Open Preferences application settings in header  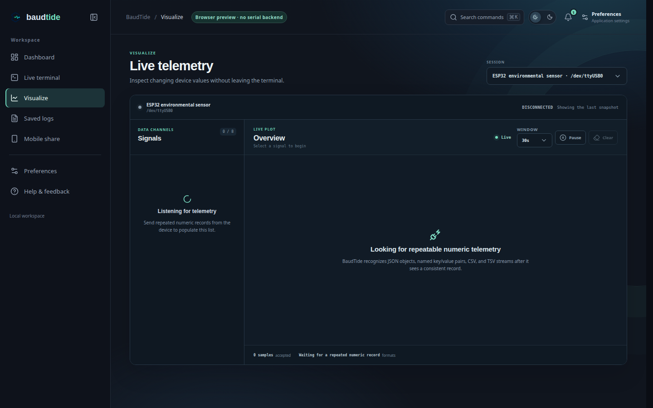pos(605,17)
